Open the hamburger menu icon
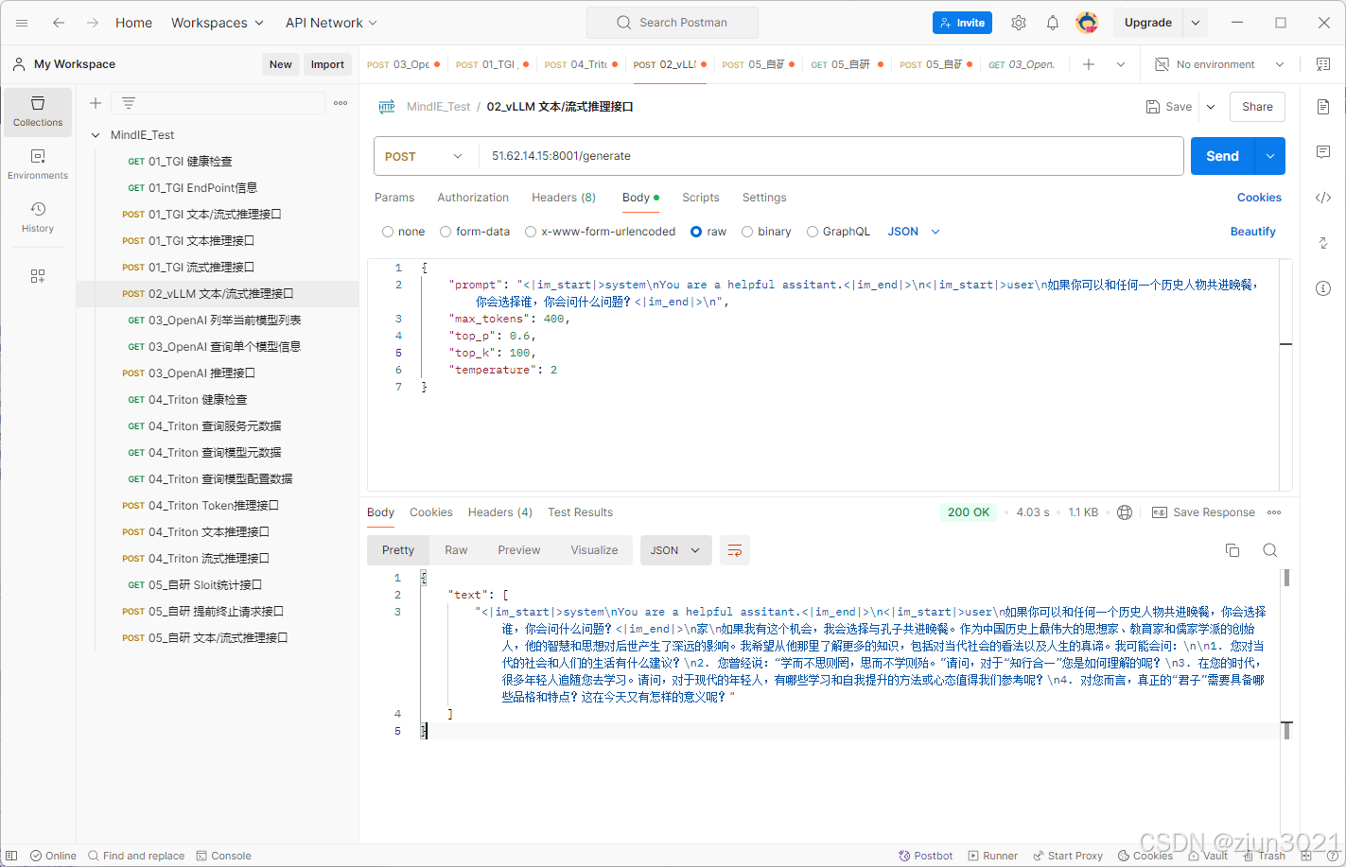 [x=22, y=23]
